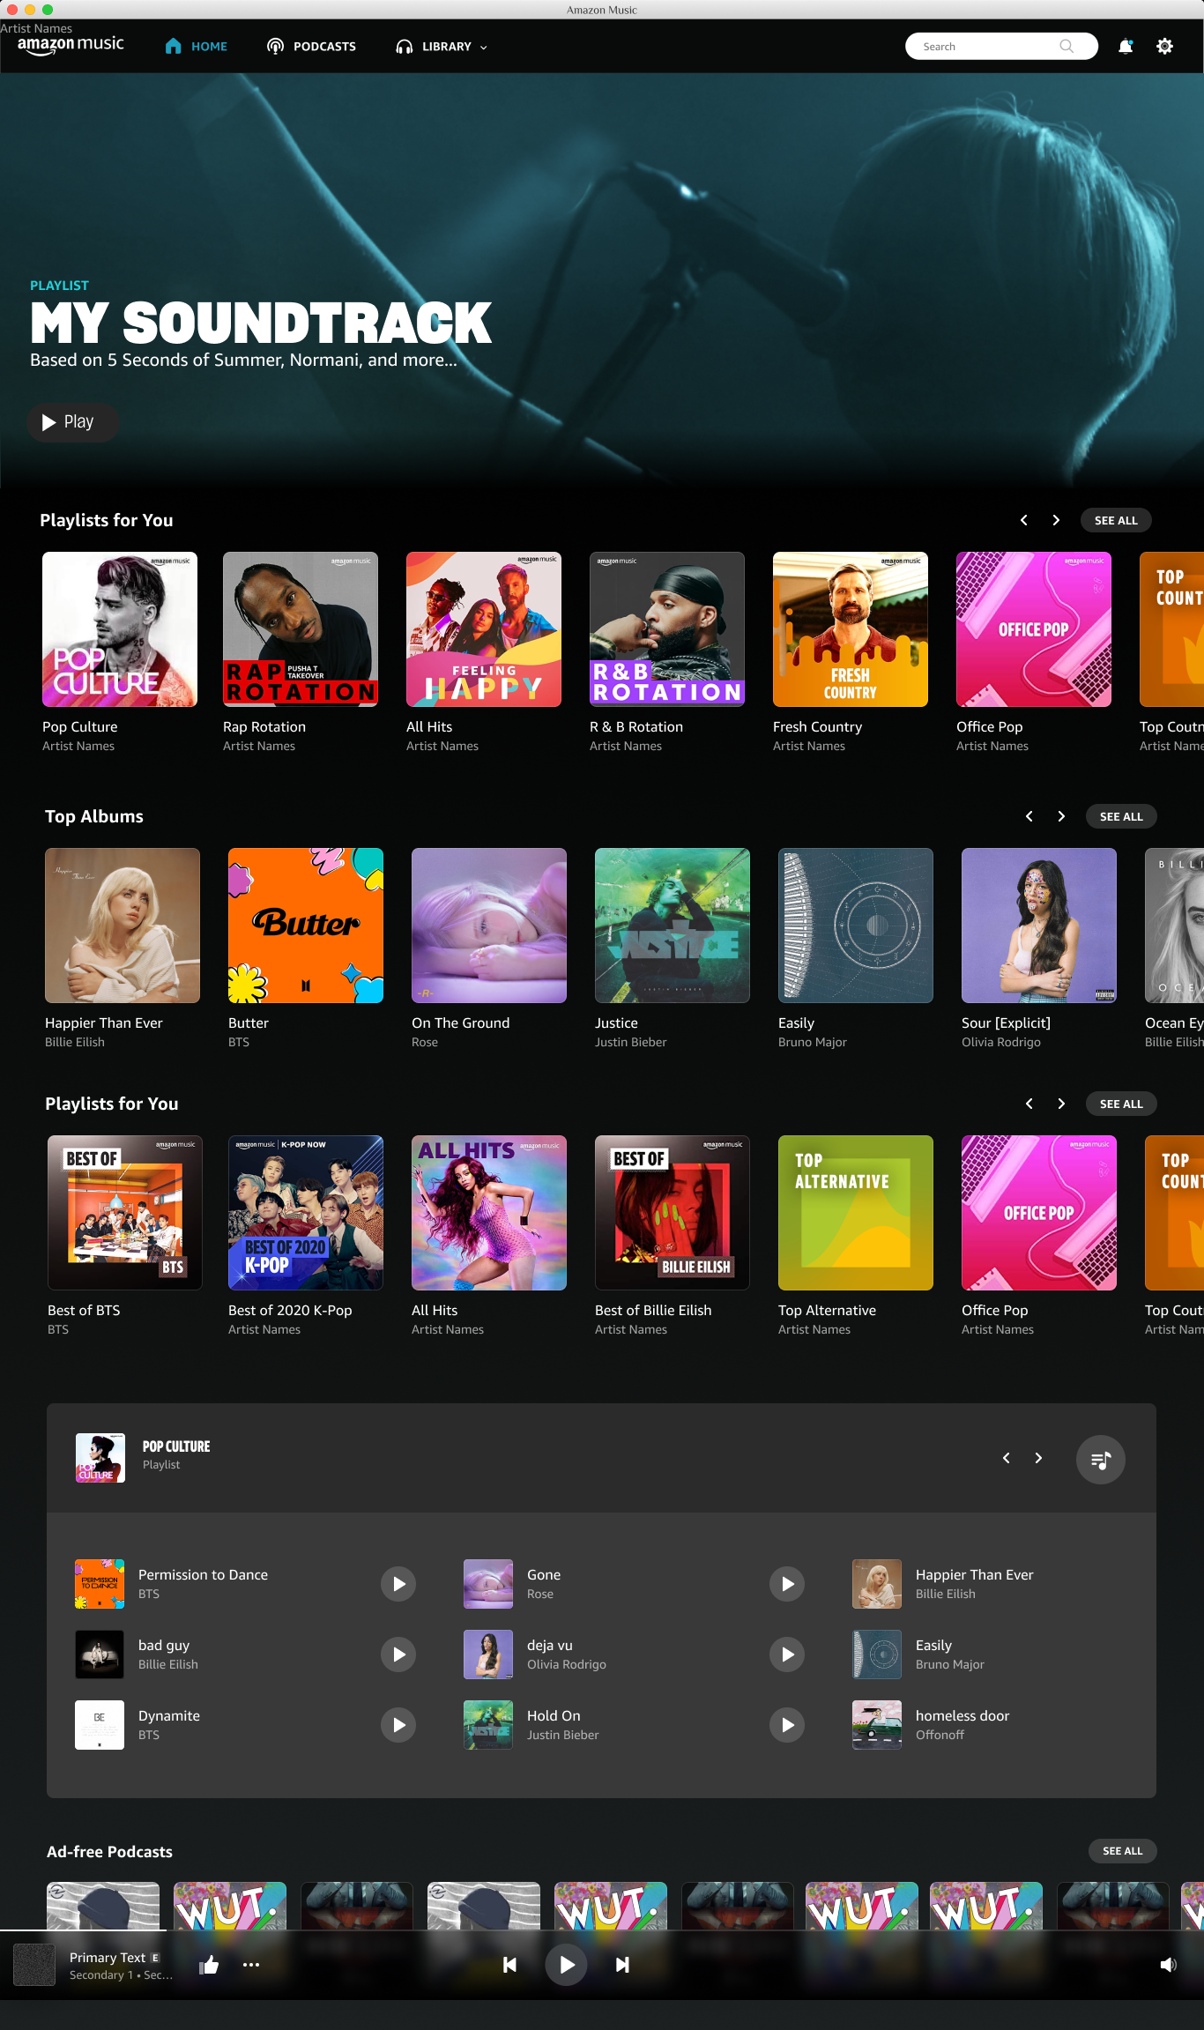Screen dimensions: 1204x2030
Task: See all Top Albums
Action: click(1121, 816)
